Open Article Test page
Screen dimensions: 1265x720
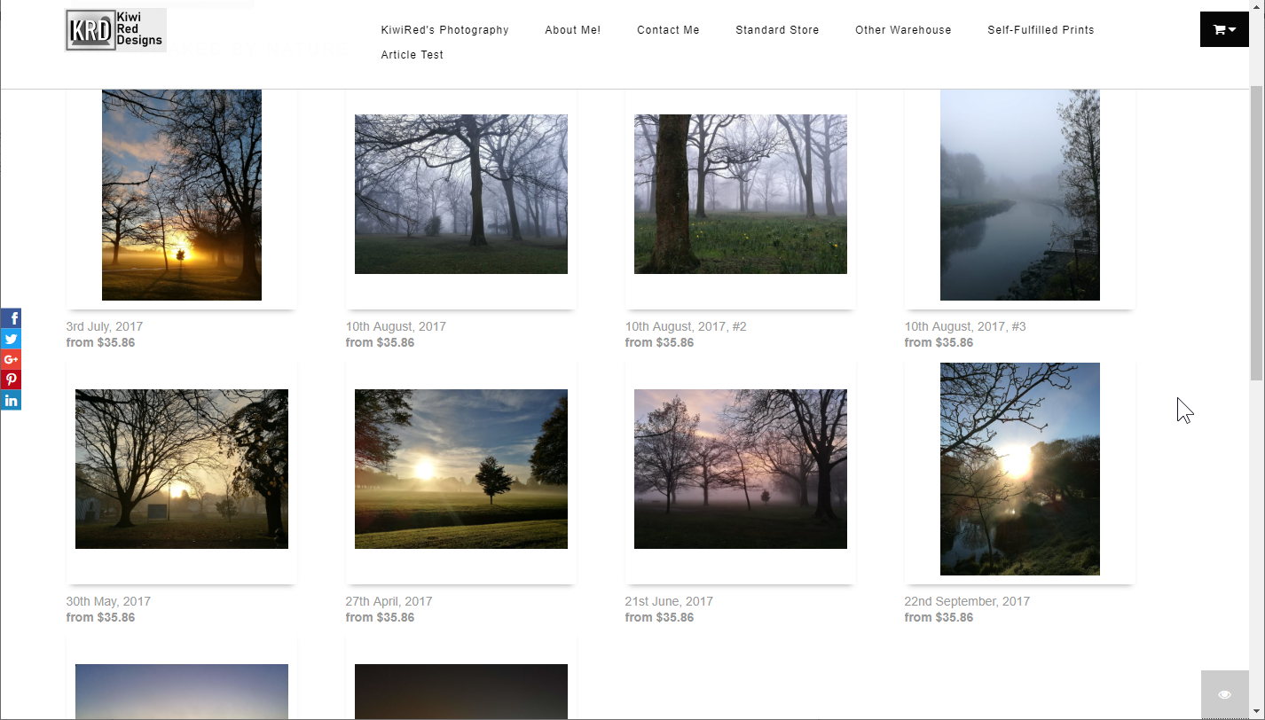(x=412, y=55)
